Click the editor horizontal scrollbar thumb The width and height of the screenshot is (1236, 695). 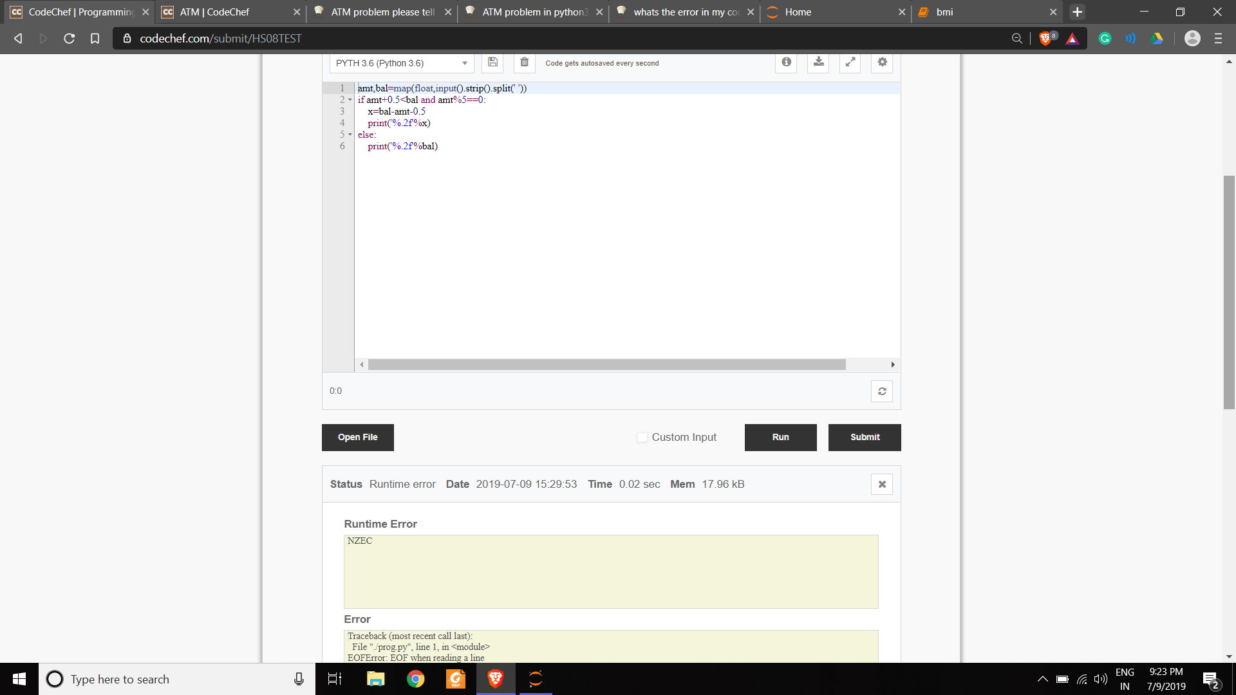tap(606, 365)
